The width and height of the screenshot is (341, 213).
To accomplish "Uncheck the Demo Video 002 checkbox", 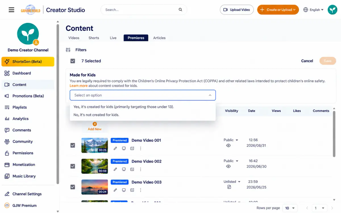I will click(73, 166).
